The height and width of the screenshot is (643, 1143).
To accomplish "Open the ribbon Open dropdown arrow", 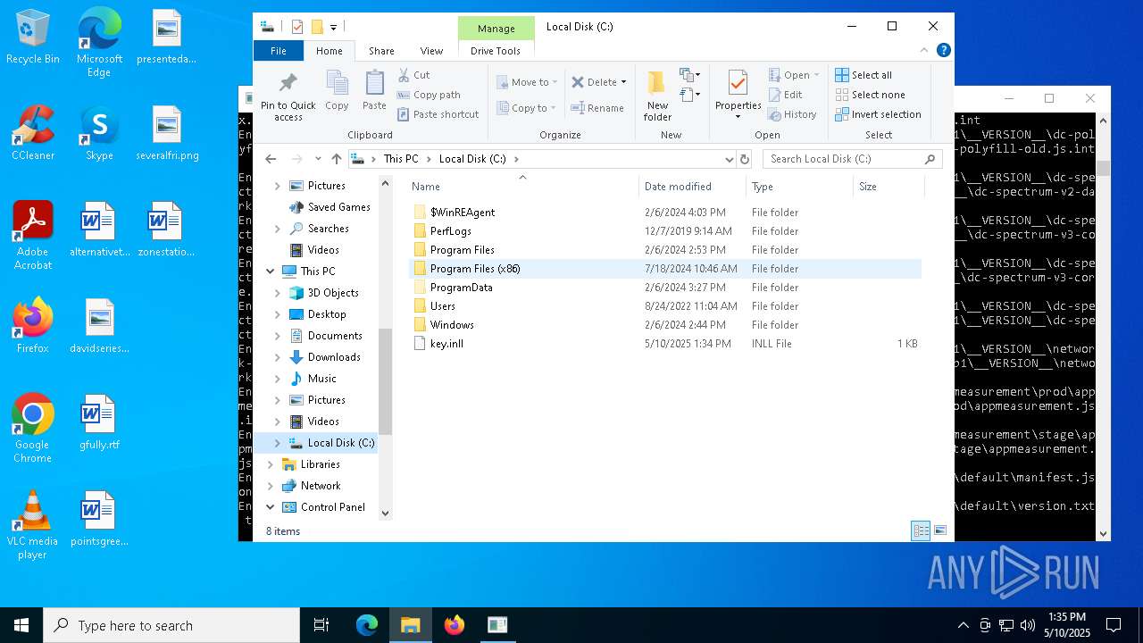I will click(x=816, y=75).
